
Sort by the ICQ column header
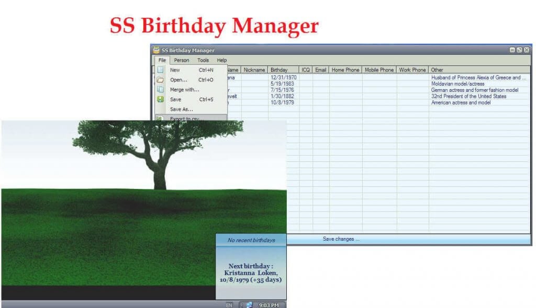(x=306, y=69)
